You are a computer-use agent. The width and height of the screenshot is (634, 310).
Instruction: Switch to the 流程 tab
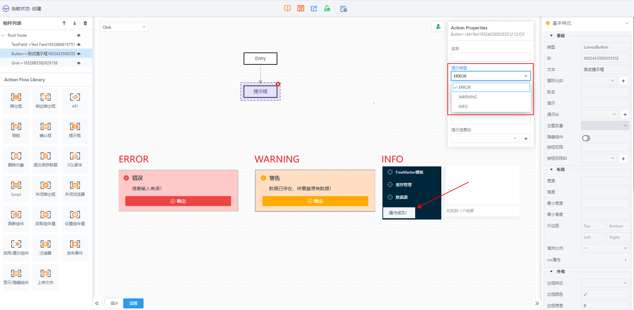point(133,303)
